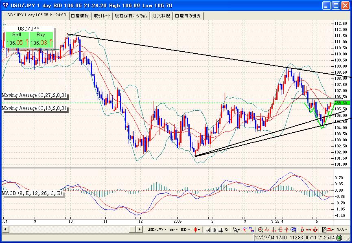Viewport: 352px width, 243px height.
Task: Open the 注文状況 tab
Action: click(x=161, y=16)
